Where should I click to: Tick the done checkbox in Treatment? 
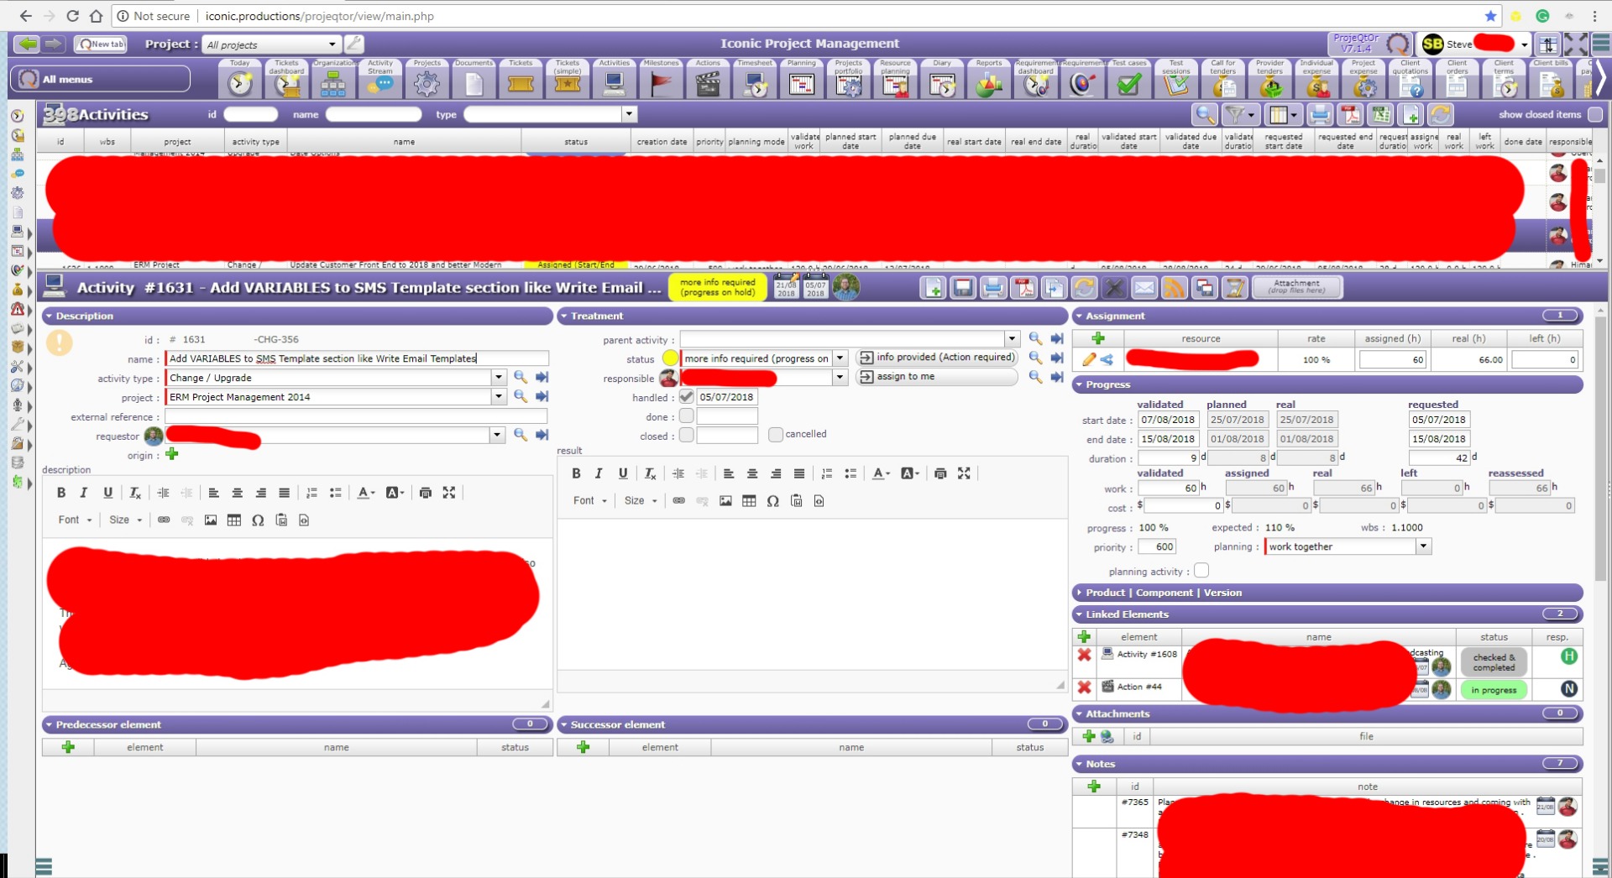[686, 416]
